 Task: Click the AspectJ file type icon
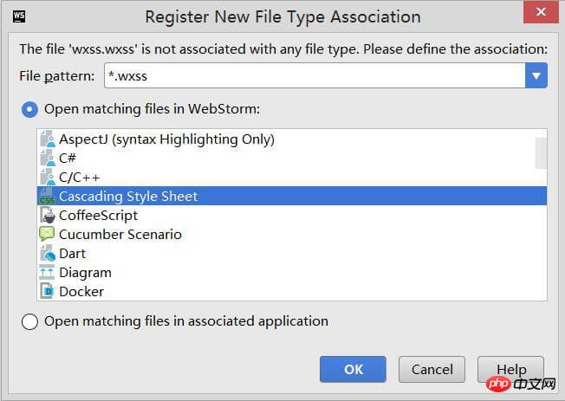point(47,139)
